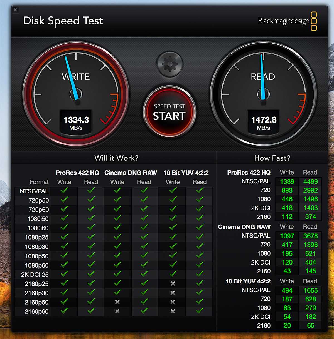Click the blue needle on the Write gauge

(x=70, y=78)
